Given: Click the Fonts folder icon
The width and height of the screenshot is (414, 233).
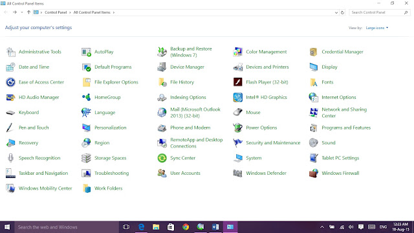Looking at the screenshot, I should [x=313, y=82].
